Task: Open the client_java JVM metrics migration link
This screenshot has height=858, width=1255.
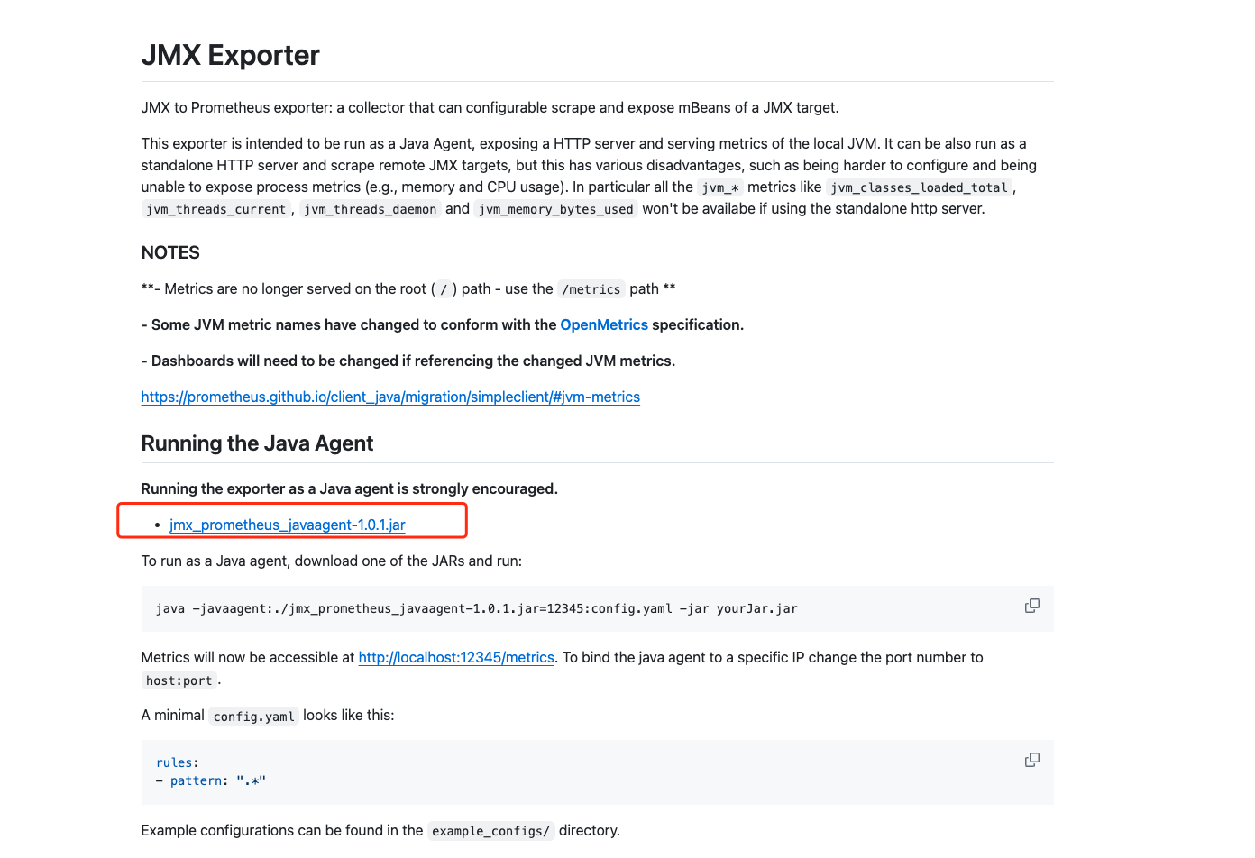Action: (x=390, y=397)
